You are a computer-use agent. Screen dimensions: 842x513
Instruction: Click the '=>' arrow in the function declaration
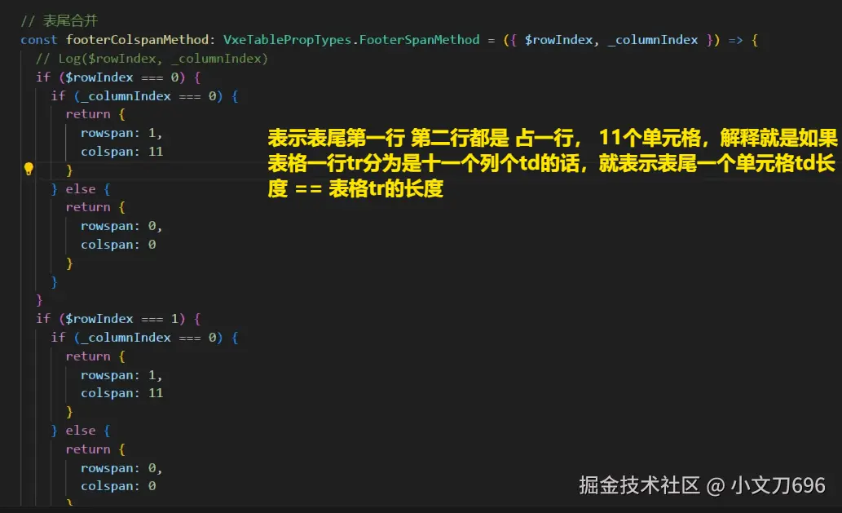point(735,40)
